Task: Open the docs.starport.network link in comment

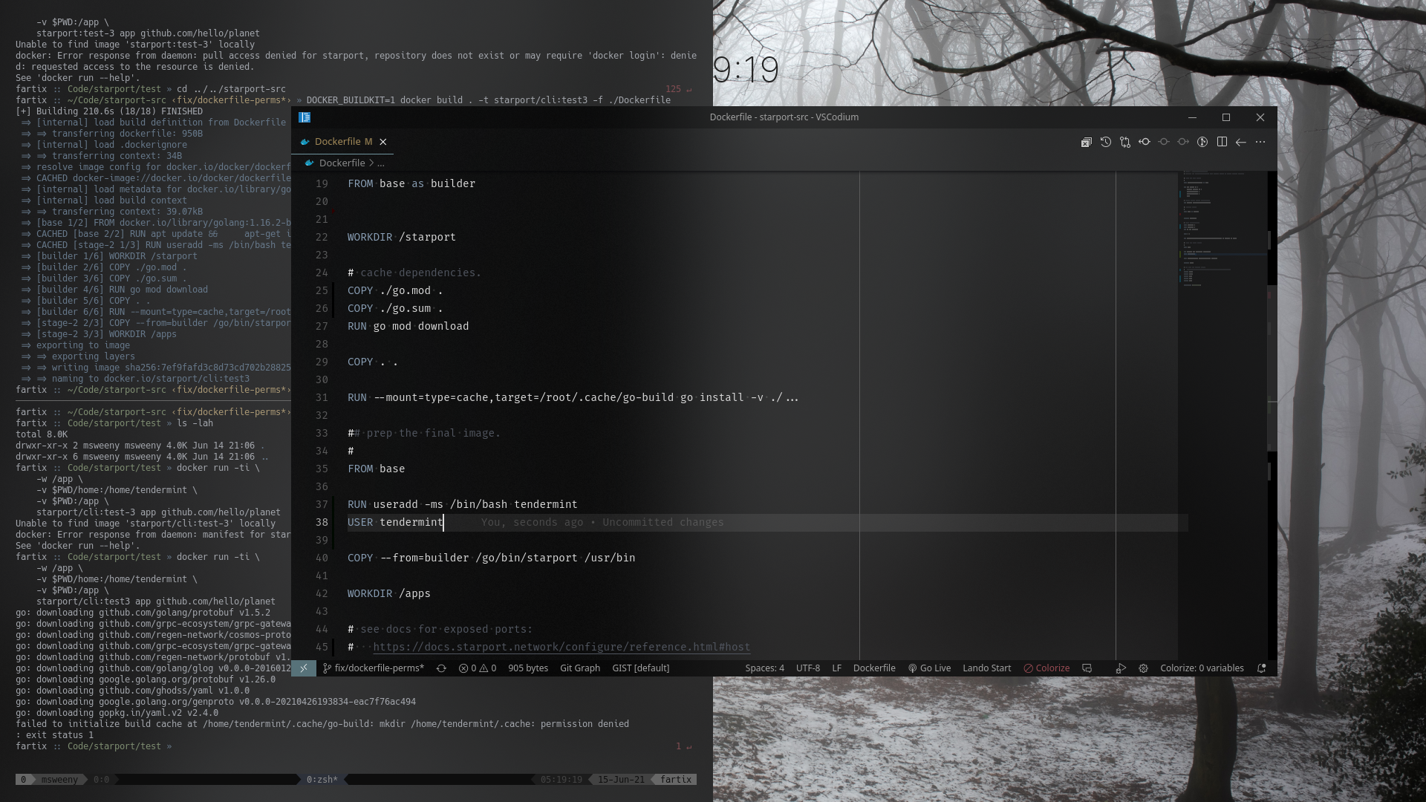Action: [561, 647]
